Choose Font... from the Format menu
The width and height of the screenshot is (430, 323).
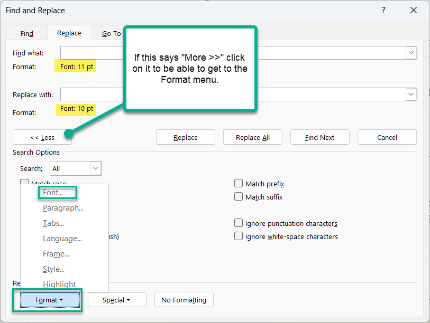click(x=65, y=193)
